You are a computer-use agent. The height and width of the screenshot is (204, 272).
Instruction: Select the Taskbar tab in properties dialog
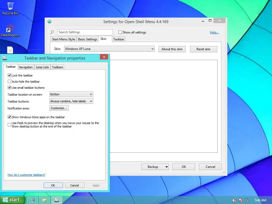point(11,67)
